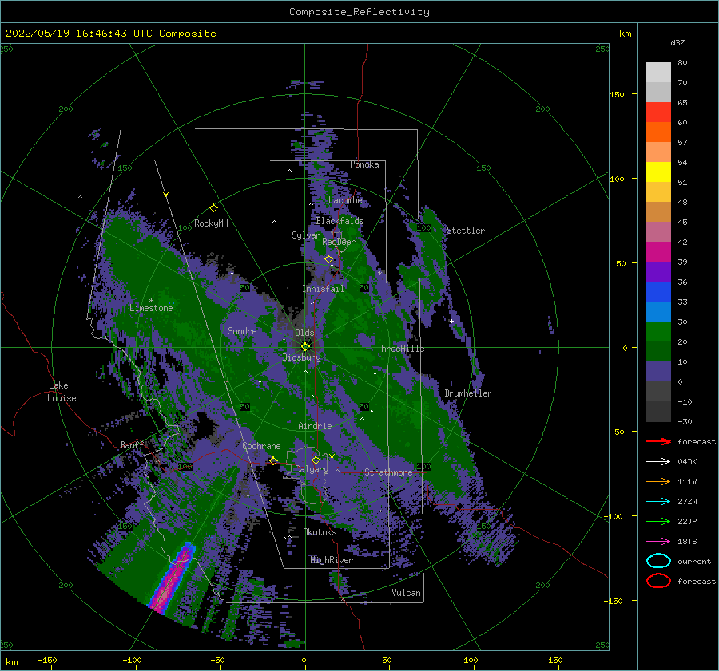Click the Calgary label
Viewport: 719px width, 671px height.
click(x=312, y=469)
